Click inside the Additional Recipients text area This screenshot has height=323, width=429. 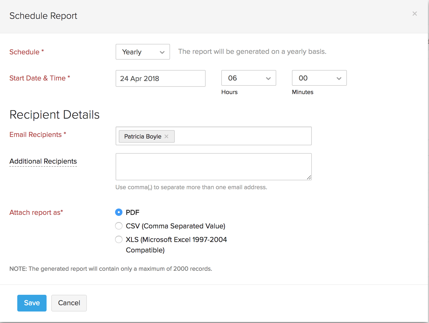tap(213, 166)
